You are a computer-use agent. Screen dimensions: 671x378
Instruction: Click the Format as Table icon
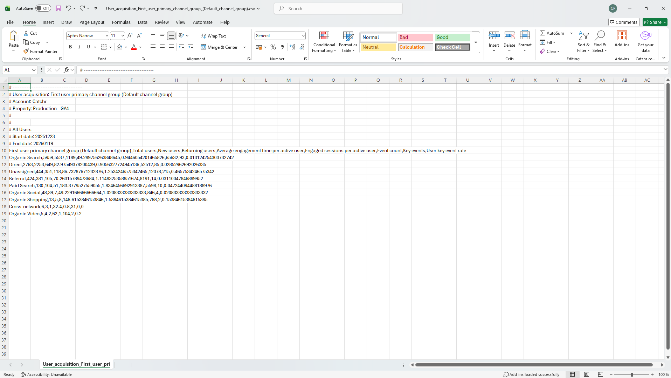347,41
